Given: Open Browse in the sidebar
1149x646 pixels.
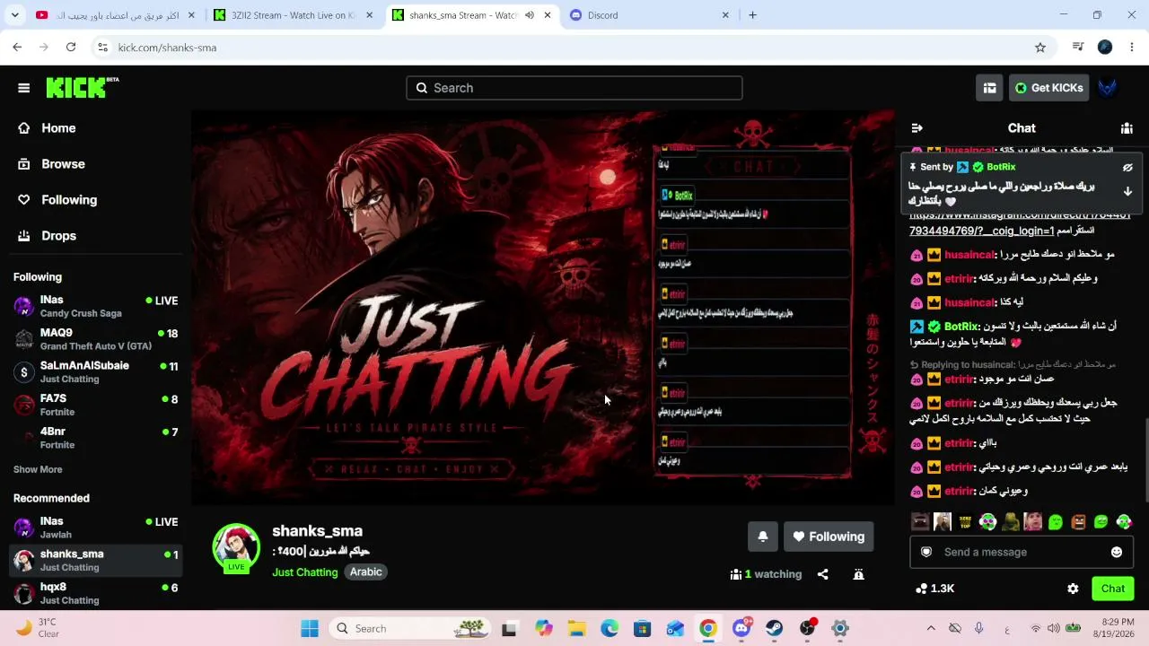Looking at the screenshot, I should [x=95, y=164].
